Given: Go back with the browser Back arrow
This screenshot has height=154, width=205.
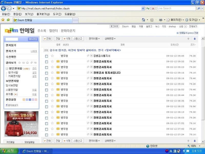Looking at the screenshot, I should pos(4,8).
